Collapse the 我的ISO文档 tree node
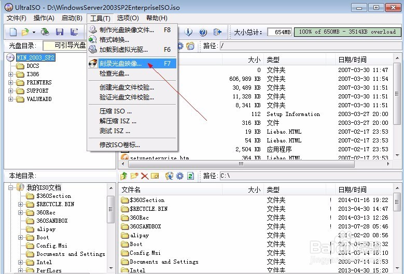The image size is (404, 274). (10, 188)
